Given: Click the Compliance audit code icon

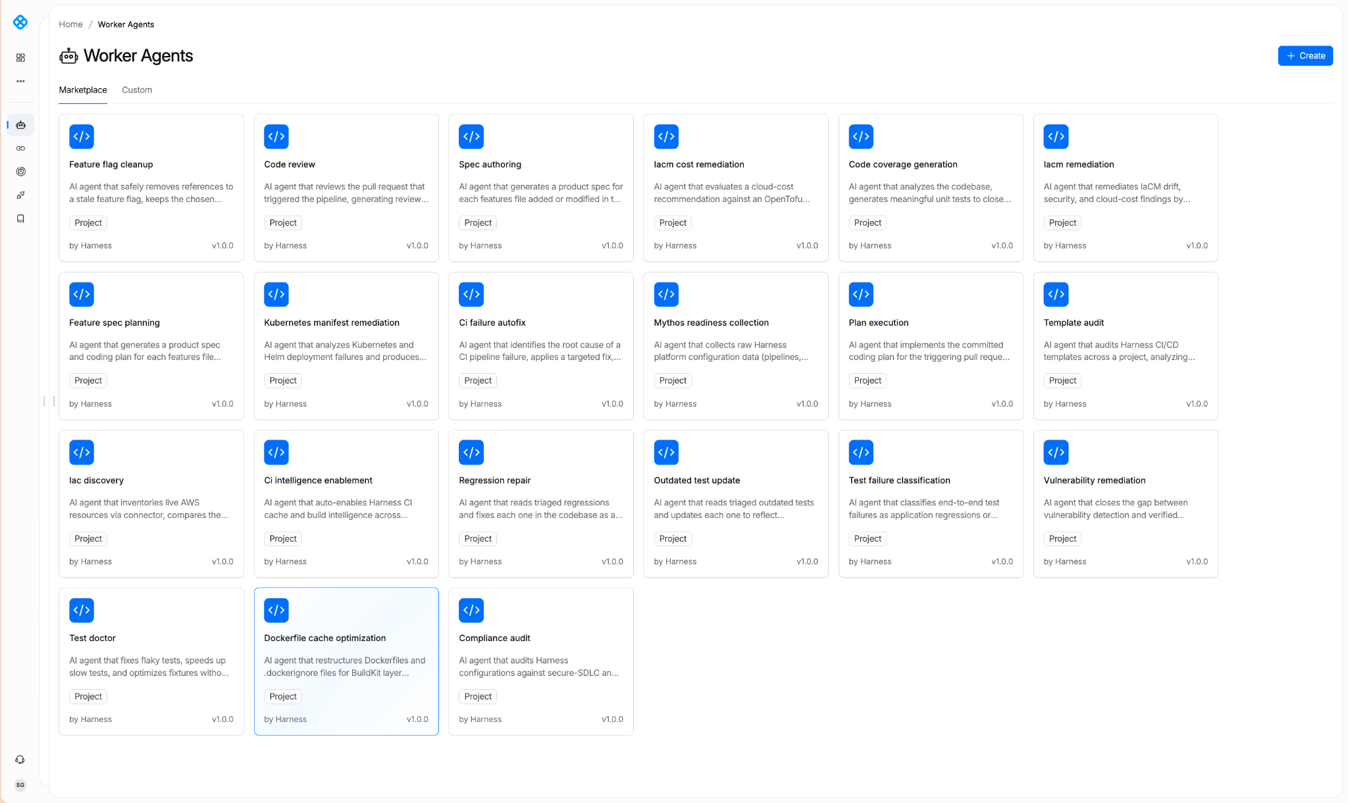Looking at the screenshot, I should click(x=471, y=610).
